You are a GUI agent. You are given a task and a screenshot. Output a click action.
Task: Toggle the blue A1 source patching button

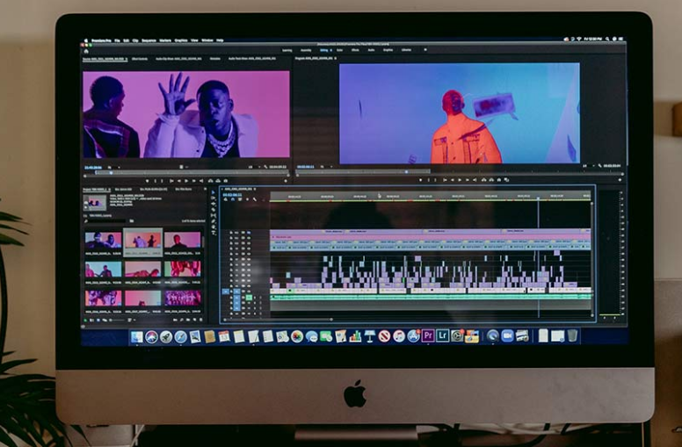pos(226,292)
